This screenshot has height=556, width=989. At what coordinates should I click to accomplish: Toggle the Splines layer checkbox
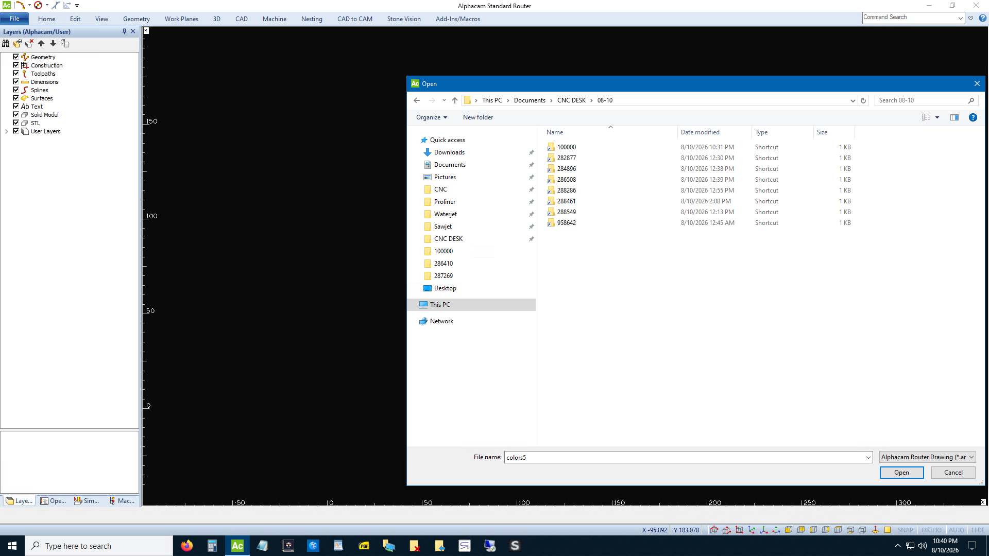click(x=16, y=90)
